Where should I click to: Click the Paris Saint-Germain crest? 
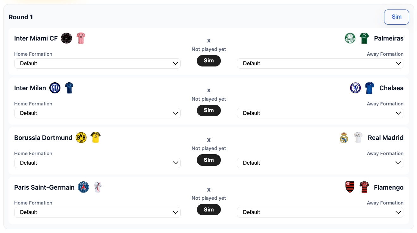(x=84, y=187)
